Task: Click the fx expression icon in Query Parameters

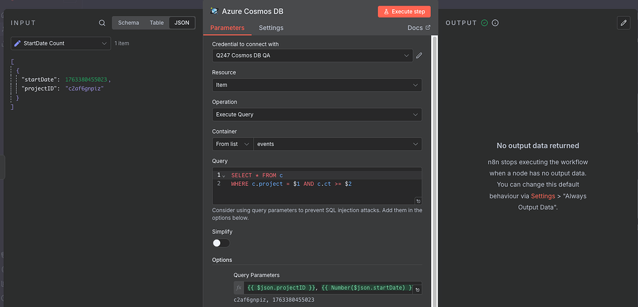Action: point(239,288)
